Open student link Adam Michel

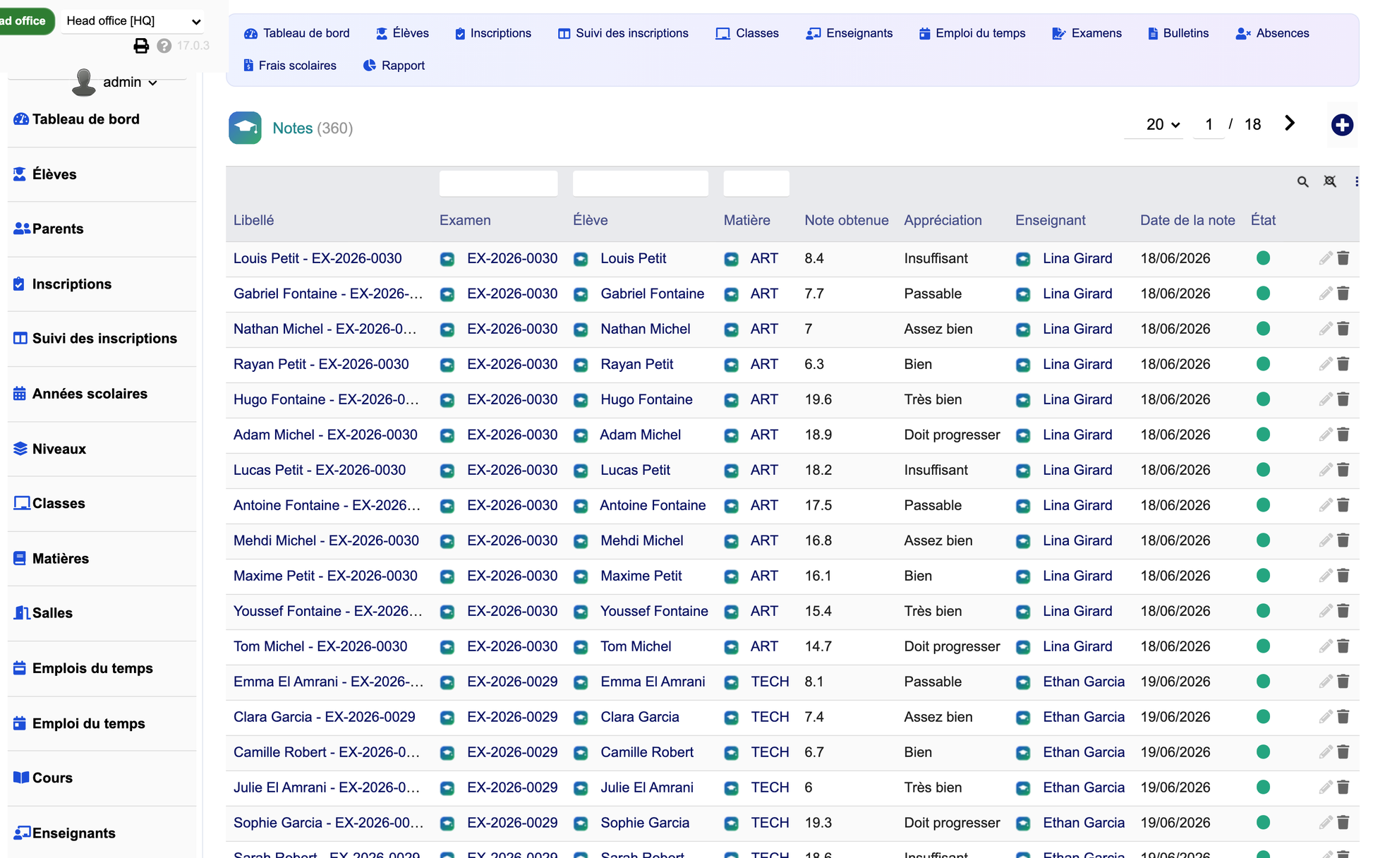tap(640, 435)
